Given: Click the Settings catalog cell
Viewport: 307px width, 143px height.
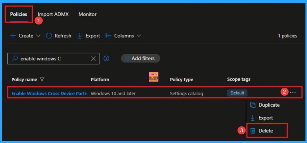Looking at the screenshot, I should tap(186, 94).
